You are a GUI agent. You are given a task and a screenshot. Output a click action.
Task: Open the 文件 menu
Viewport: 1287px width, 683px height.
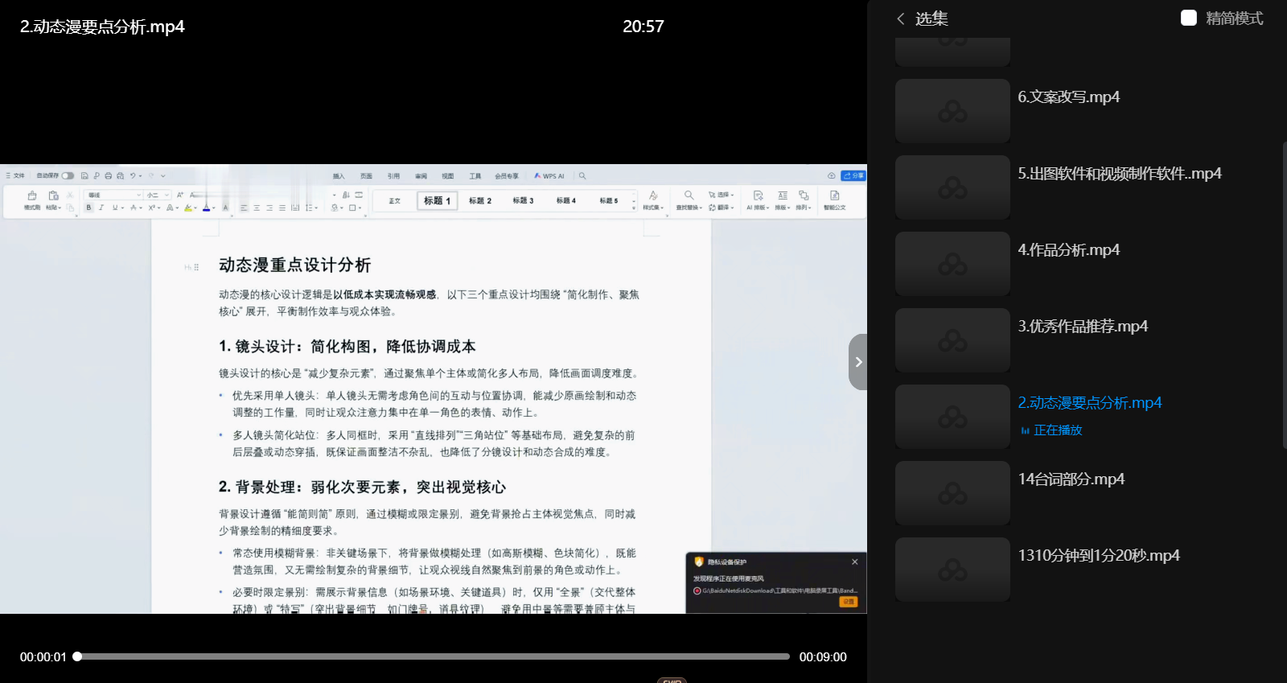point(16,175)
